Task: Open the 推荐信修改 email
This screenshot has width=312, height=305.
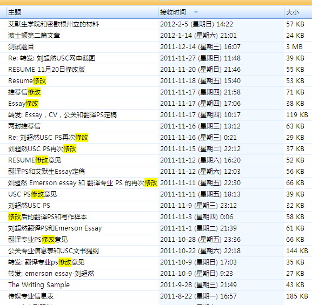Action: [156, 92]
